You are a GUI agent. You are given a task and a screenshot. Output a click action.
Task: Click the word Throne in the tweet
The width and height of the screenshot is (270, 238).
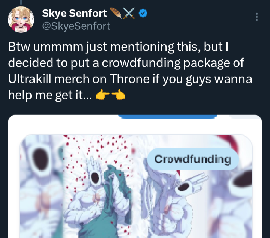point(129,79)
